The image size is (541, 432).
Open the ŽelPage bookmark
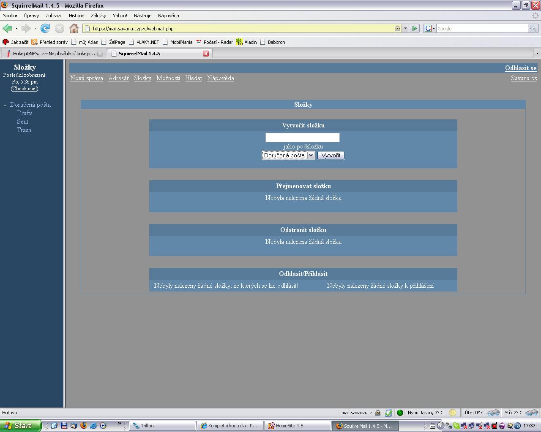point(113,42)
